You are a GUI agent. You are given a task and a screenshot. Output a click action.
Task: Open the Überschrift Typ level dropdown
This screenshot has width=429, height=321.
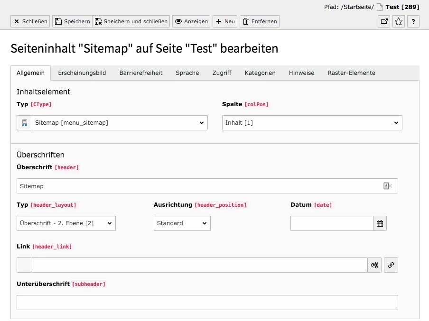[x=66, y=223]
